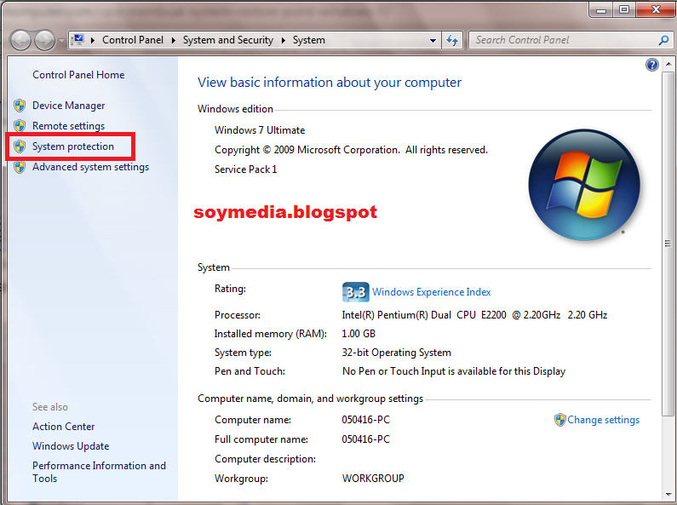Expand the arrow after Control Panel breadcrumb
Image resolution: width=677 pixels, height=505 pixels.
coord(173,40)
